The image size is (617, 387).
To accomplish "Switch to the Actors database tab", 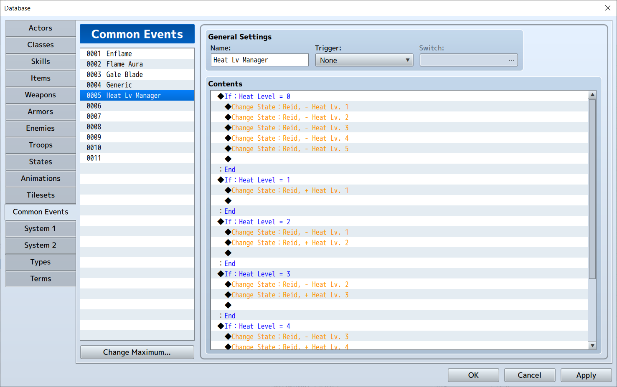I will (x=40, y=28).
